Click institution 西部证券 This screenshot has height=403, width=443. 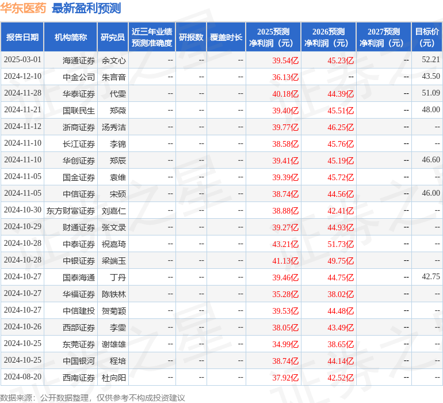(x=79, y=327)
